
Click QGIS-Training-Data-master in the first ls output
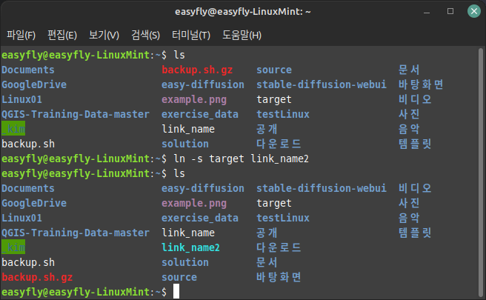coord(76,114)
